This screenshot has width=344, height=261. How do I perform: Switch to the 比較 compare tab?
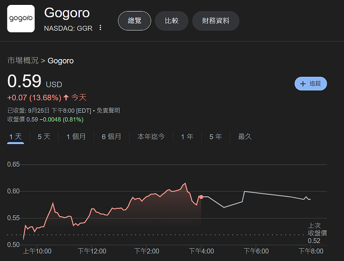click(x=172, y=21)
